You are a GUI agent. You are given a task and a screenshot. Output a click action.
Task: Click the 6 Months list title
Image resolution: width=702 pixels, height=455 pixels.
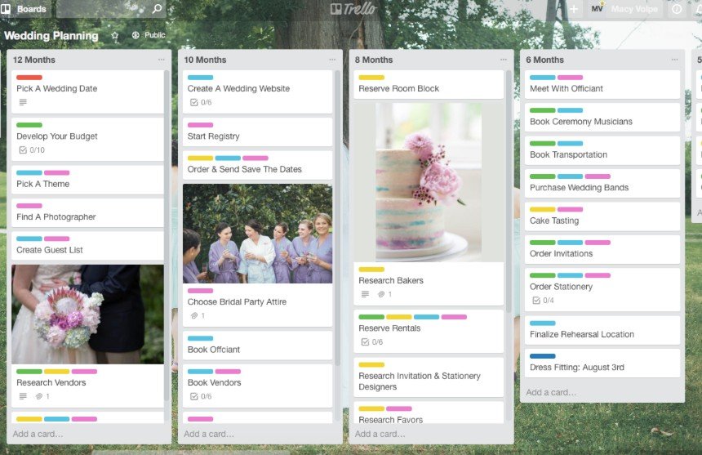[544, 60]
